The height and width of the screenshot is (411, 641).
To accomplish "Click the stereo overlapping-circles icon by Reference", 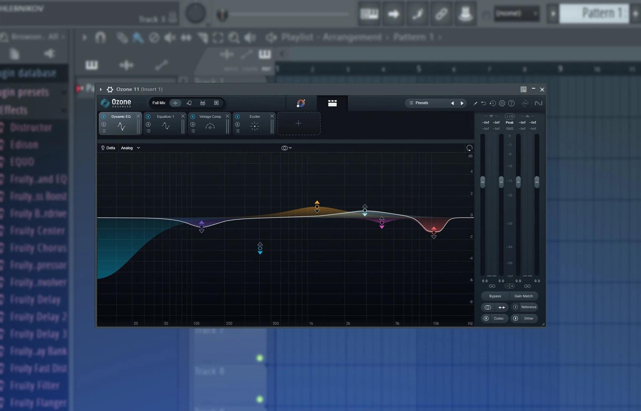I will [x=488, y=307].
